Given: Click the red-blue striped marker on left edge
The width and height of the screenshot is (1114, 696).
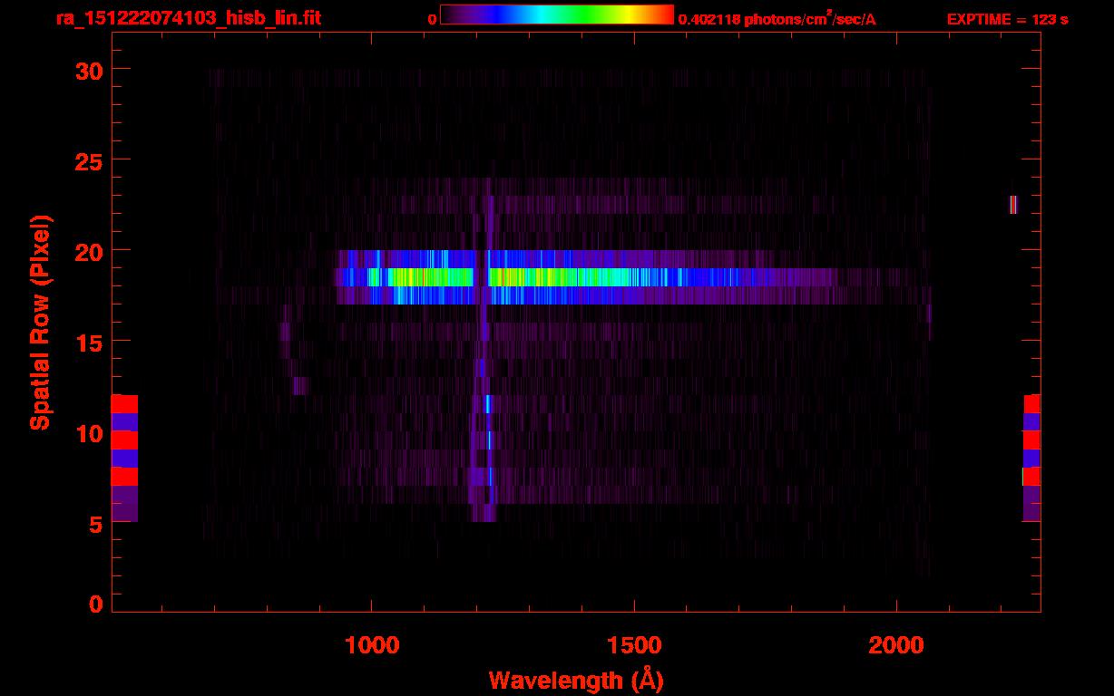Looking at the screenshot, I should tap(124, 458).
